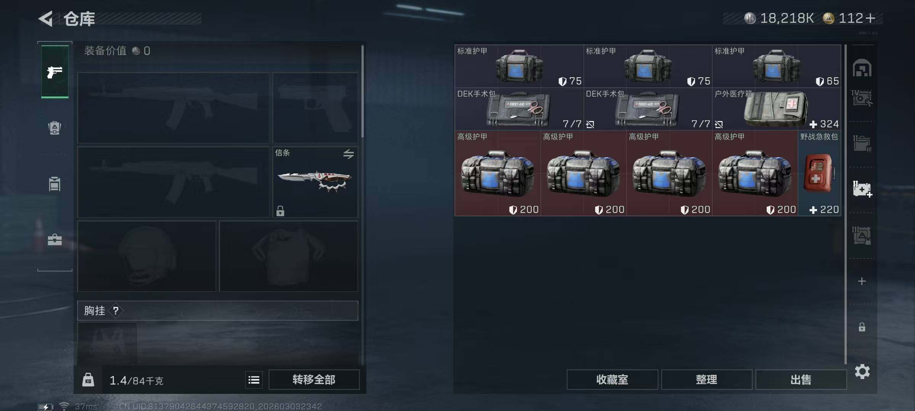Go back using the arrow beside 仓库
Screen dimensions: 915x411
46,19
